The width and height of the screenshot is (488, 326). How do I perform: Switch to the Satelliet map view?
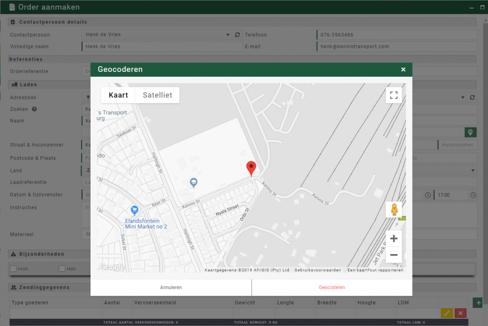pos(157,95)
